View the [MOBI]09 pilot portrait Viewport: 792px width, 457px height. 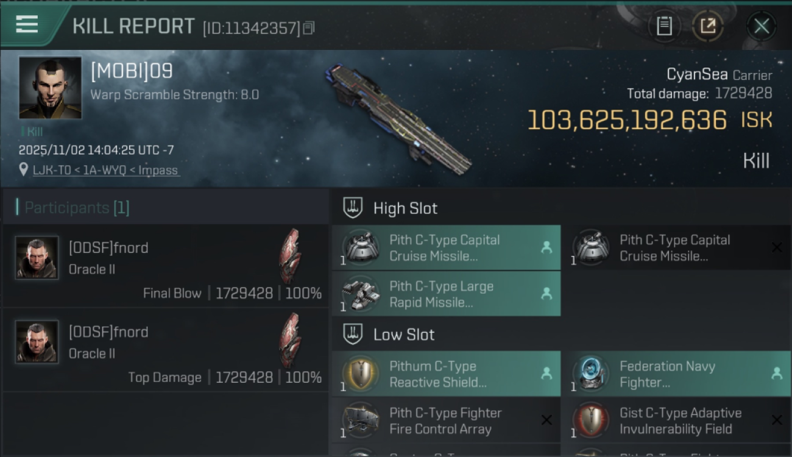(x=50, y=88)
